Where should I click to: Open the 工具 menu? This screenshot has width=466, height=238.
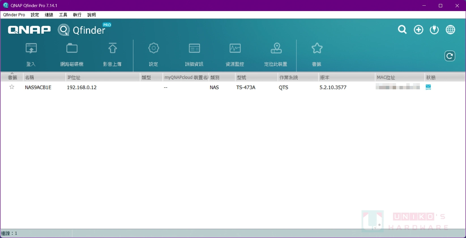pyautogui.click(x=63, y=15)
